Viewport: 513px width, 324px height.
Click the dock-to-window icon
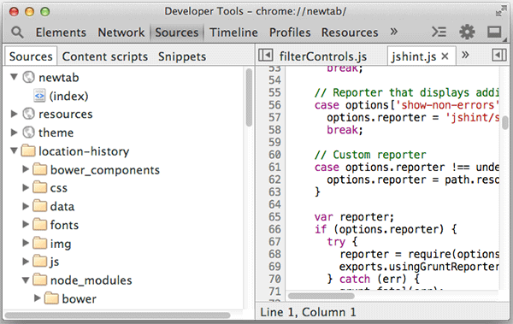tap(494, 32)
